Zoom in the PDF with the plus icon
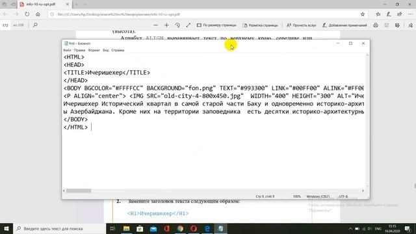Viewport: 416px width, 234px height. point(166,25)
